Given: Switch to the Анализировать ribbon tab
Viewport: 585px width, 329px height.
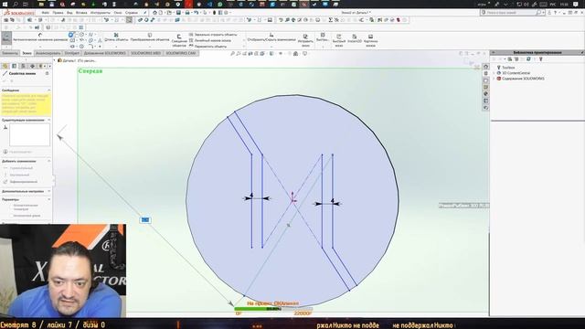Looking at the screenshot, I should 48,53.
